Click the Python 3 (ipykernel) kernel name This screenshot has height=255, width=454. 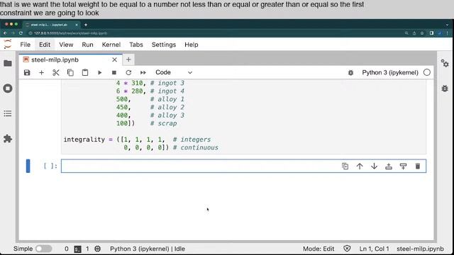point(390,72)
